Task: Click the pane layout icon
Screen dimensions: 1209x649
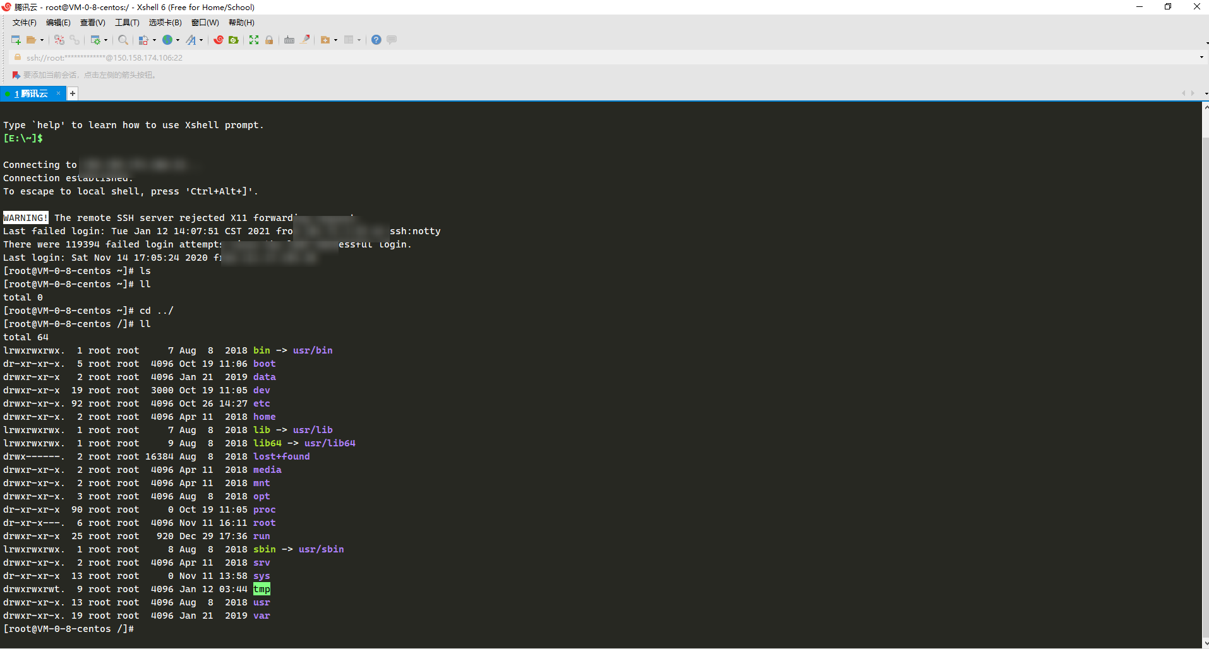Action: pyautogui.click(x=349, y=40)
